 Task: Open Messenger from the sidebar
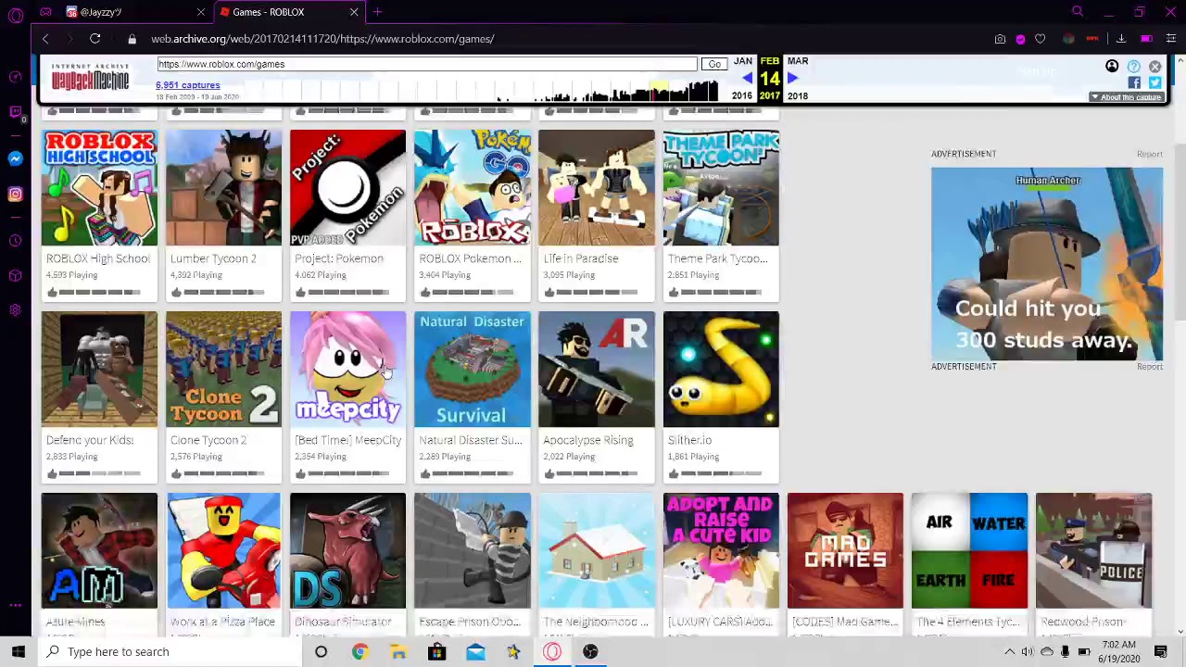(15, 158)
